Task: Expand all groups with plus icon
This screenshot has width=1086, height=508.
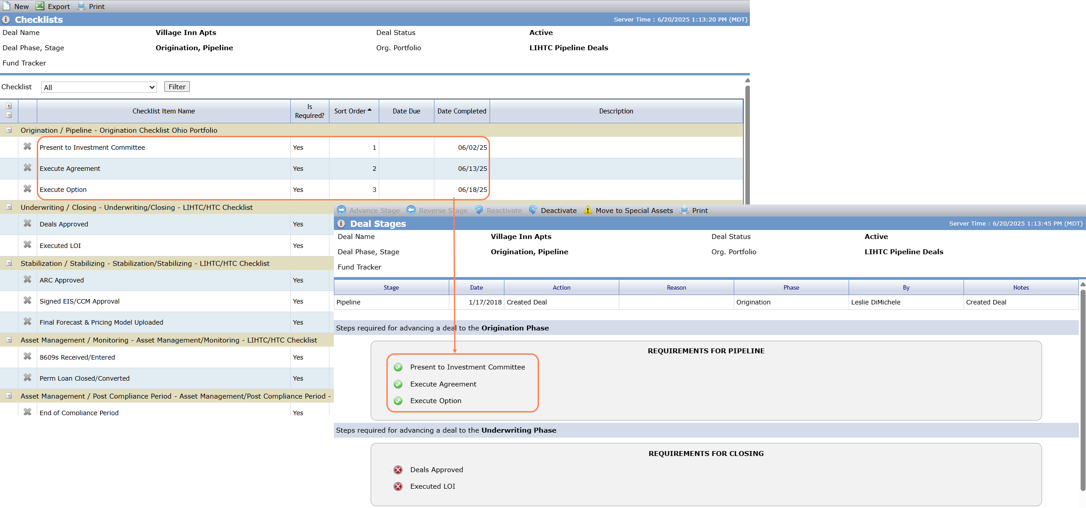Action: click(9, 106)
